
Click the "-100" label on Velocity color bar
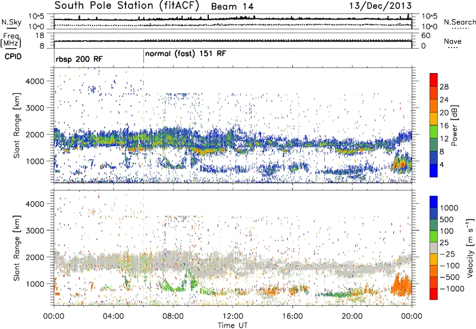[450, 265]
